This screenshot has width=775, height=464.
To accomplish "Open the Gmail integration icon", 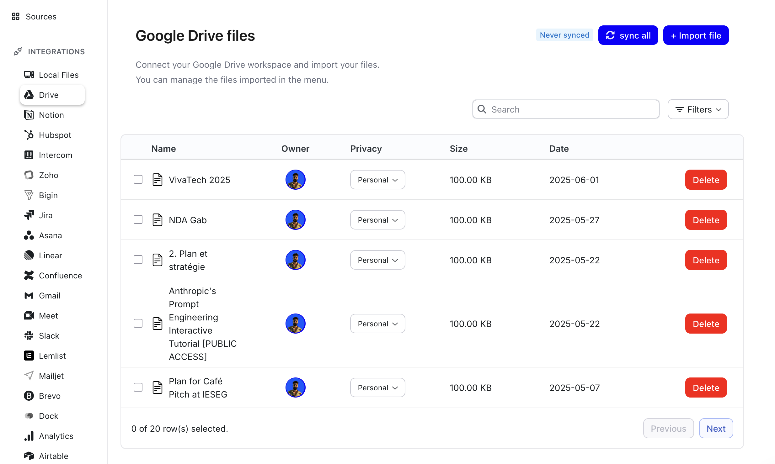I will [29, 296].
